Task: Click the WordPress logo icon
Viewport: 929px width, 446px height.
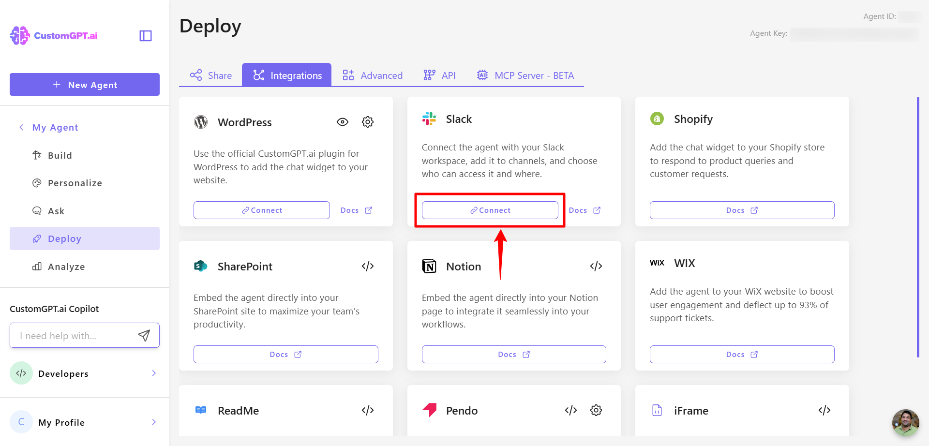Action: [x=201, y=122]
